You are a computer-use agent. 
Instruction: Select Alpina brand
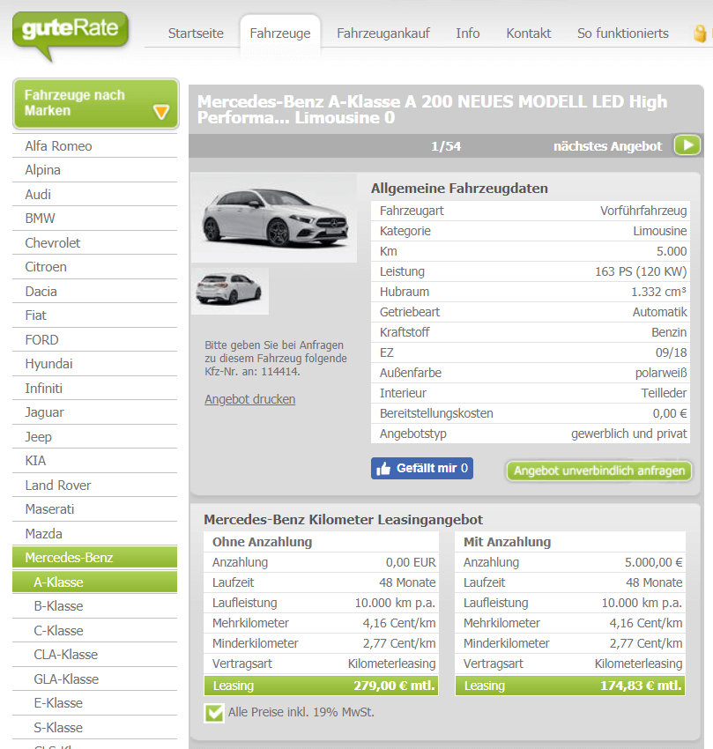click(94, 170)
